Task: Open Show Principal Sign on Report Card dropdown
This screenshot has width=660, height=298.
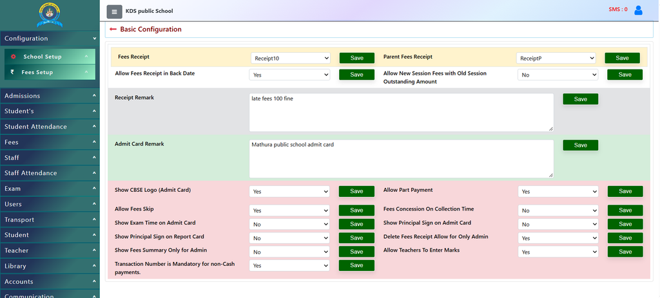Action: (289, 238)
